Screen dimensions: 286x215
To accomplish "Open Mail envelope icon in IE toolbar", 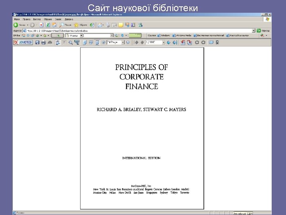I will click(100, 25).
